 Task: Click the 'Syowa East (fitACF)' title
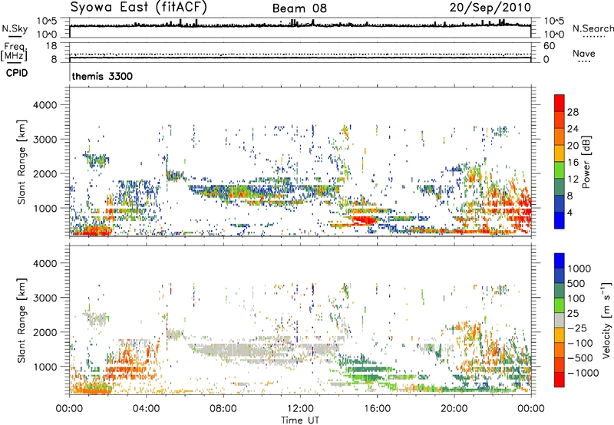click(x=138, y=8)
